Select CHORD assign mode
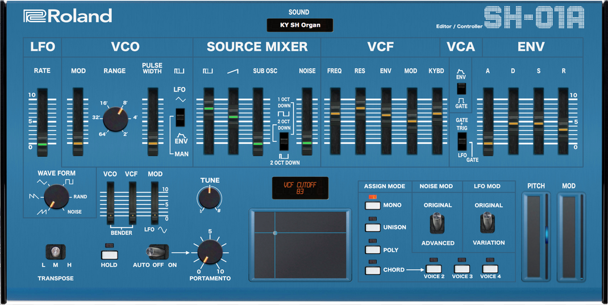Screen dimensions: 608x305 [x=373, y=270]
